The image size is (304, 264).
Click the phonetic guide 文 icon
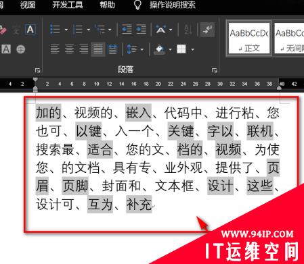point(16,30)
